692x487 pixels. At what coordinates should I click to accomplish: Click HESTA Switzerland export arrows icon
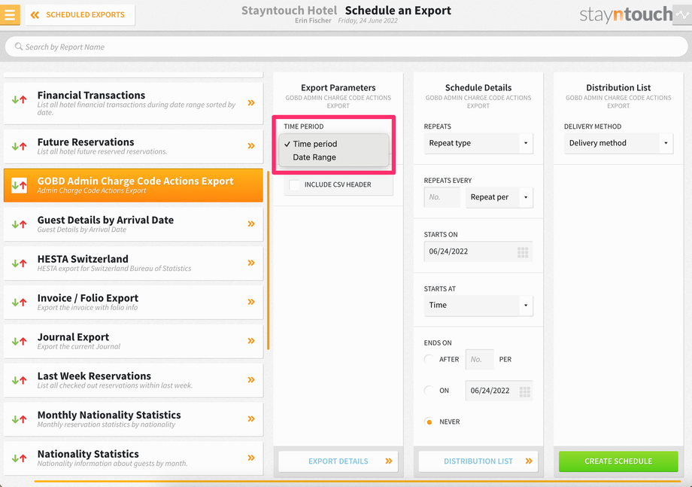pos(19,263)
